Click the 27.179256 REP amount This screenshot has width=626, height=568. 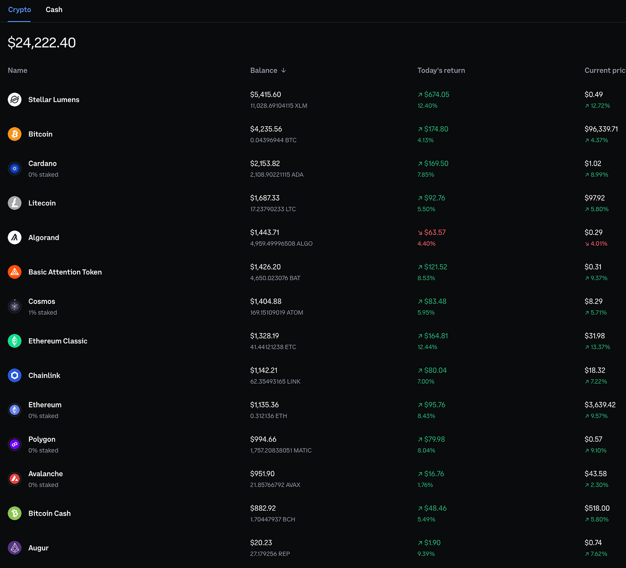coord(270,554)
